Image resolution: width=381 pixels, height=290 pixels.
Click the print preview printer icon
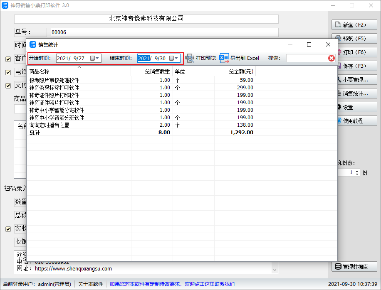(x=190, y=58)
